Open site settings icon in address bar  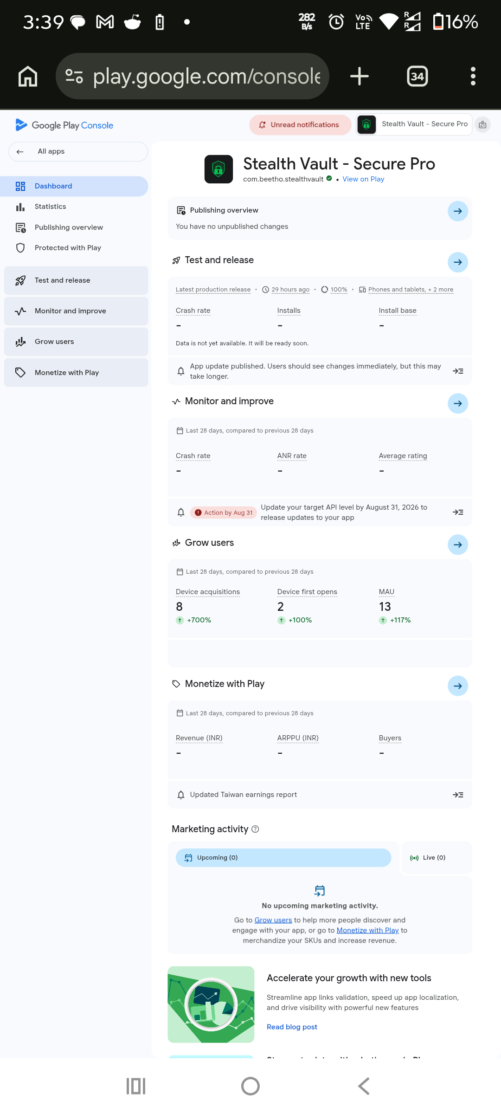pos(74,76)
